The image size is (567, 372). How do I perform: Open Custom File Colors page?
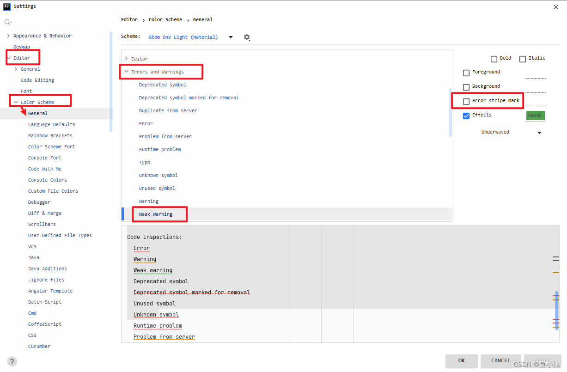point(53,191)
